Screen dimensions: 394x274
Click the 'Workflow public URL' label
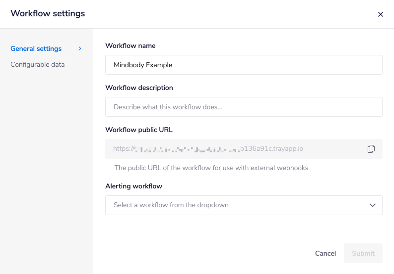pyautogui.click(x=139, y=130)
